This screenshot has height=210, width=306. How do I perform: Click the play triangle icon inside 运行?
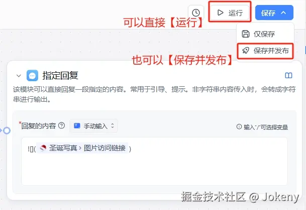[220, 13]
